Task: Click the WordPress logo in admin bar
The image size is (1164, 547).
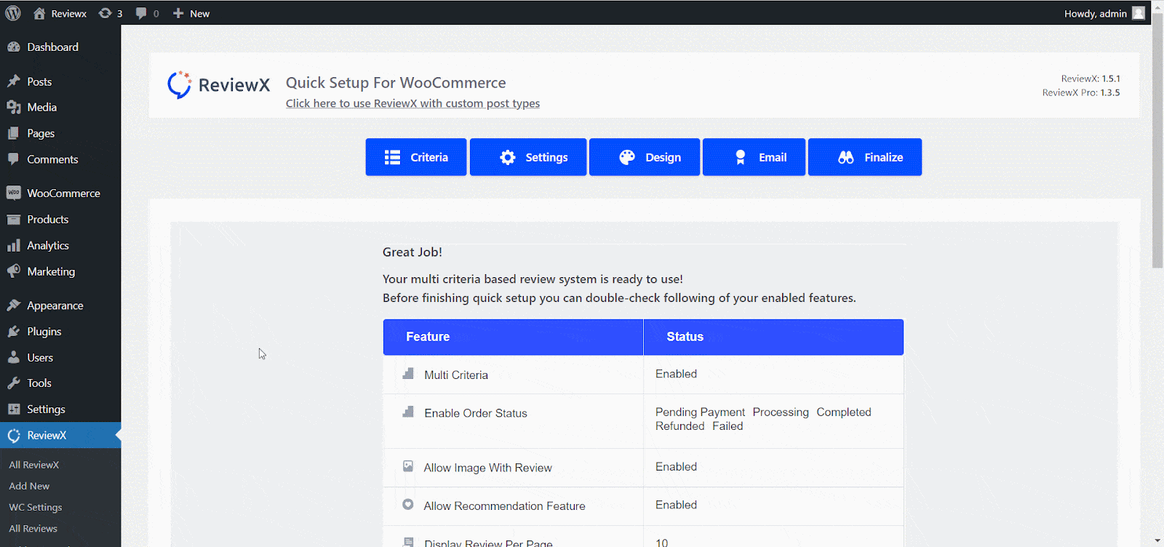Action: [x=13, y=13]
